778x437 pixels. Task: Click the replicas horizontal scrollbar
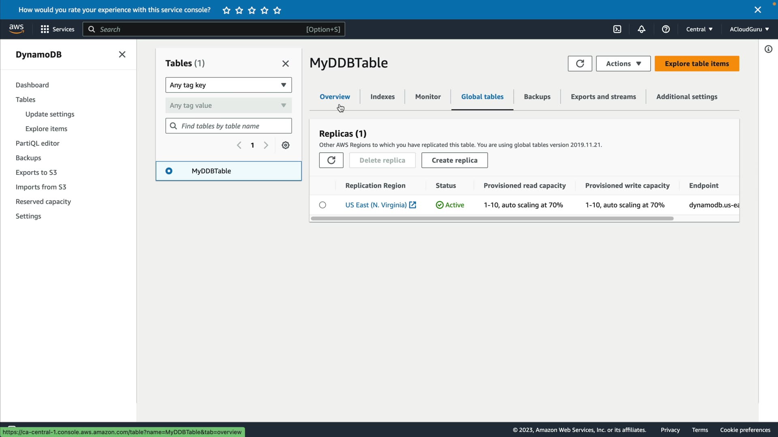pyautogui.click(x=492, y=218)
